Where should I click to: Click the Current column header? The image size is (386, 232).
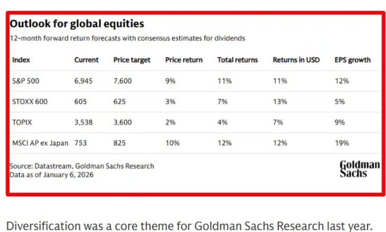pyautogui.click(x=87, y=60)
